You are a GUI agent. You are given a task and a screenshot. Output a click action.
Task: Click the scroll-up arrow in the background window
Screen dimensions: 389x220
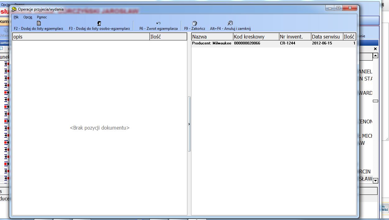[x=375, y=56]
